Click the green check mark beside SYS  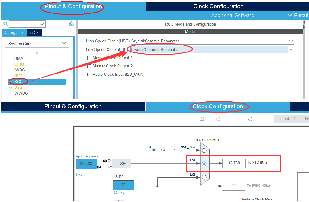click(x=10, y=87)
